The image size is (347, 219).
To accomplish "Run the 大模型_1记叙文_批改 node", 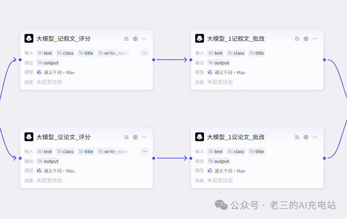I will (x=306, y=39).
